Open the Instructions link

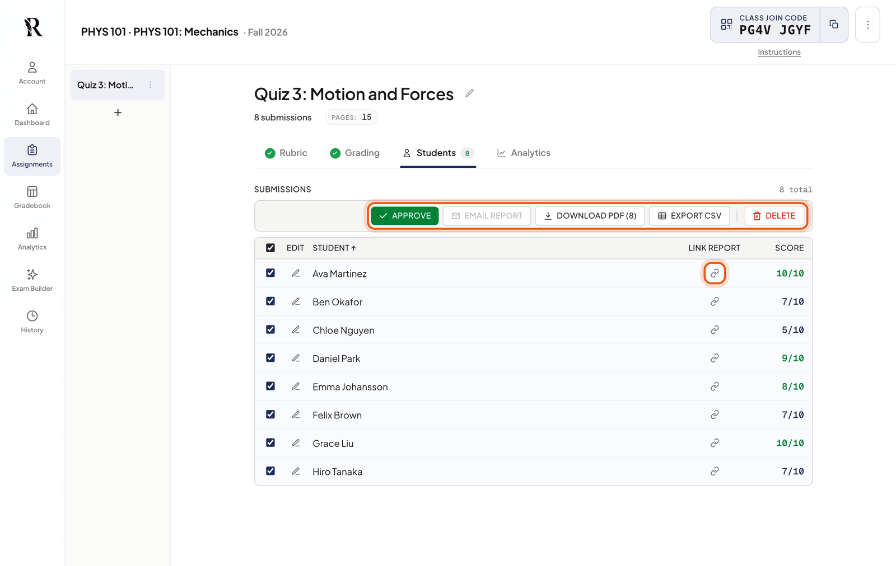point(779,52)
